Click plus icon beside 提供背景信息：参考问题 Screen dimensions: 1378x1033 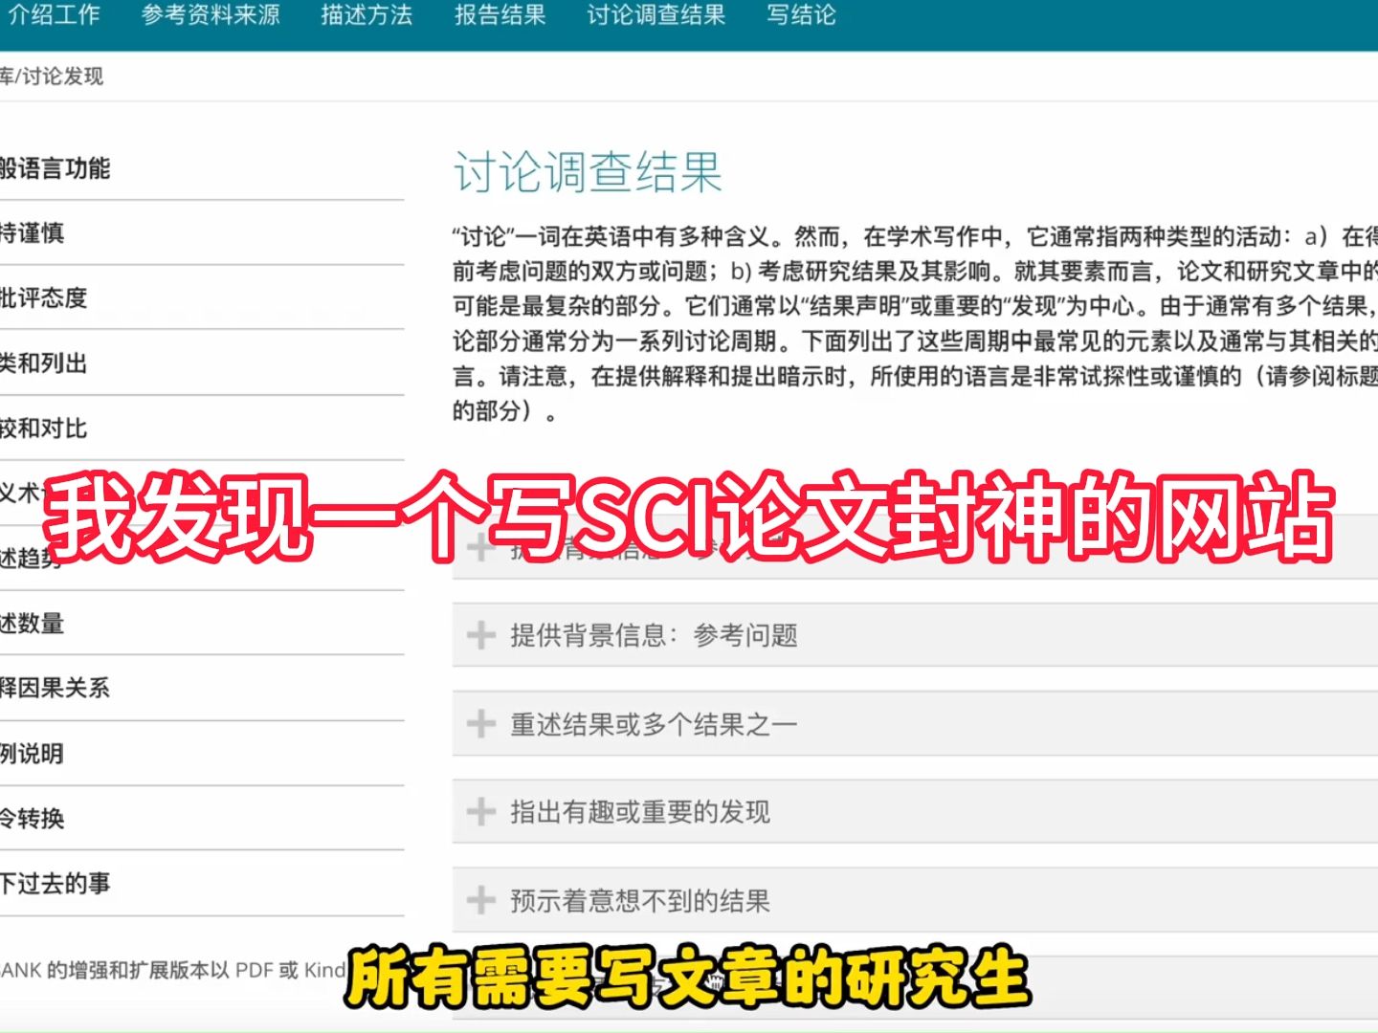coord(480,635)
